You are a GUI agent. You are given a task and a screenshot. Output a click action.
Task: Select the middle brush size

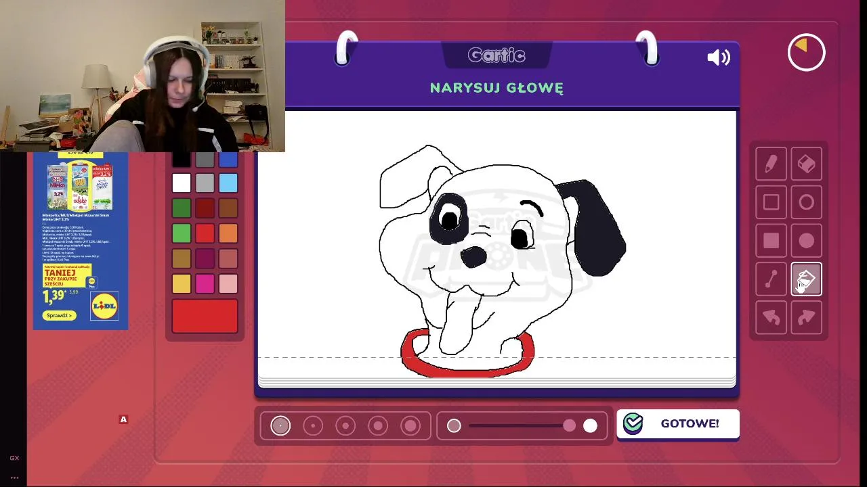coord(345,425)
